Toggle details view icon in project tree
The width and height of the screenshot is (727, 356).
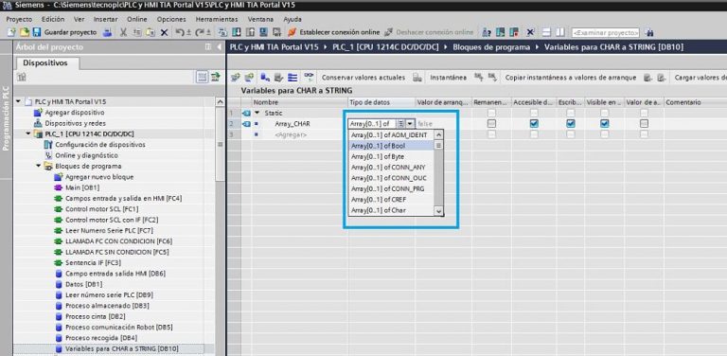tap(203, 78)
